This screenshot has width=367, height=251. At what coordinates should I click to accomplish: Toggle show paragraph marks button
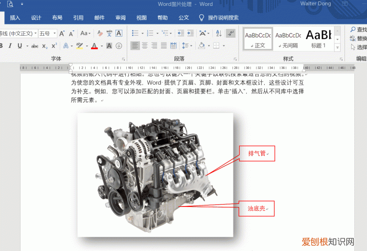pyautogui.click(x=231, y=33)
